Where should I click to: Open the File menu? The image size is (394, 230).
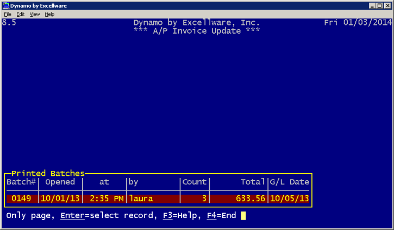click(8, 14)
